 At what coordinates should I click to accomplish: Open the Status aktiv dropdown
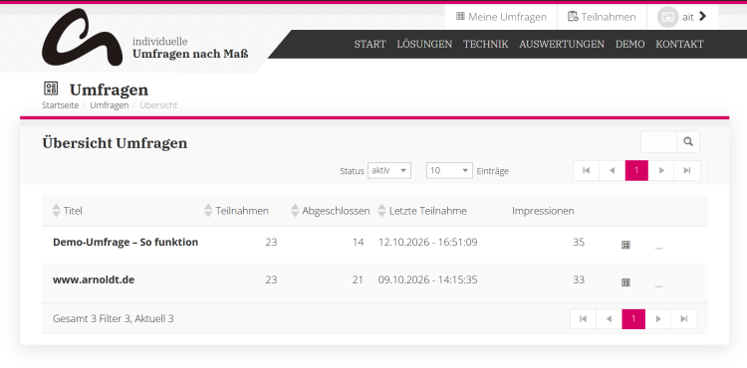pyautogui.click(x=389, y=170)
